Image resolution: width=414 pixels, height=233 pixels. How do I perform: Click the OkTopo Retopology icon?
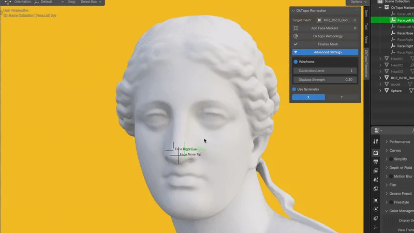click(295, 36)
